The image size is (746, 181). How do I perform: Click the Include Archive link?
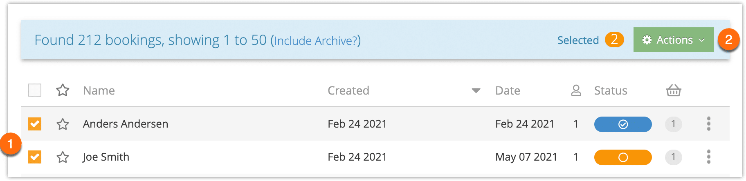315,41
